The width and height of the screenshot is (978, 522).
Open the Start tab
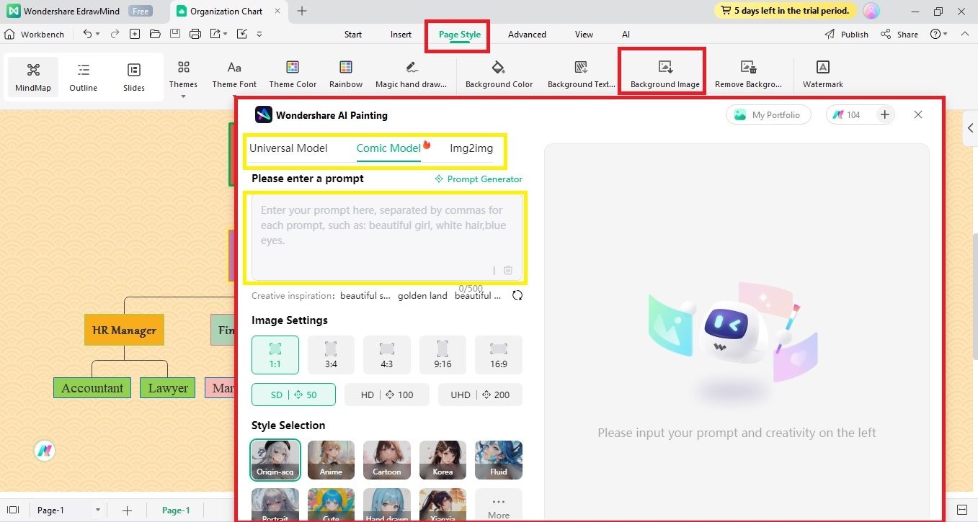tap(353, 35)
